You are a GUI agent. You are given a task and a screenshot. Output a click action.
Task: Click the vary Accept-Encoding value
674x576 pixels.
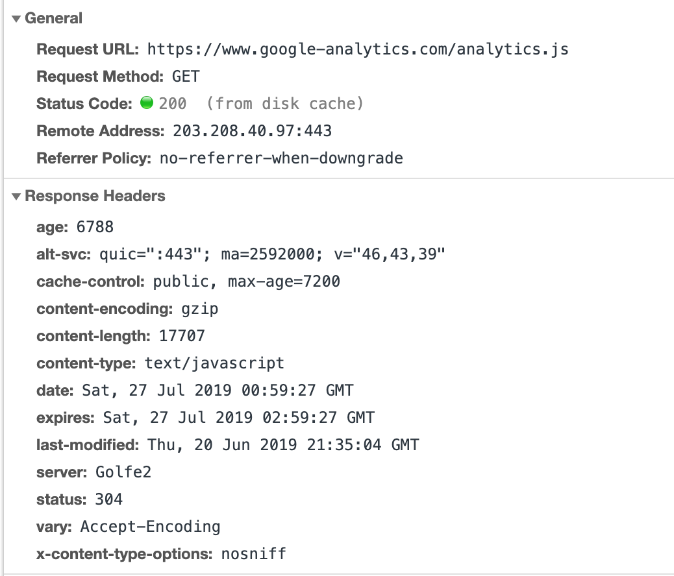pos(151,527)
